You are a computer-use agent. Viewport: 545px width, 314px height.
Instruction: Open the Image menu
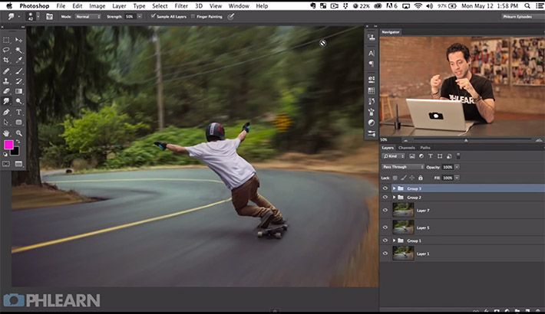(x=97, y=6)
